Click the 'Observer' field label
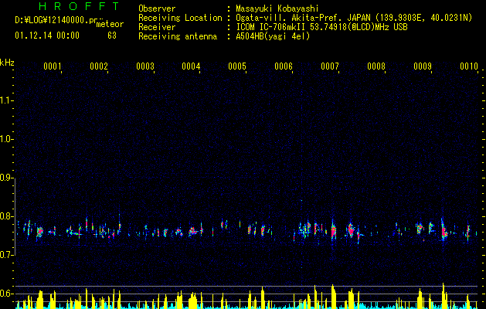Image resolution: width=486 pixels, height=309 pixels. click(157, 8)
